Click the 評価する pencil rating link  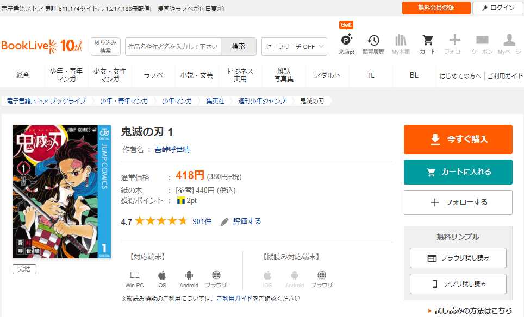coord(241,221)
